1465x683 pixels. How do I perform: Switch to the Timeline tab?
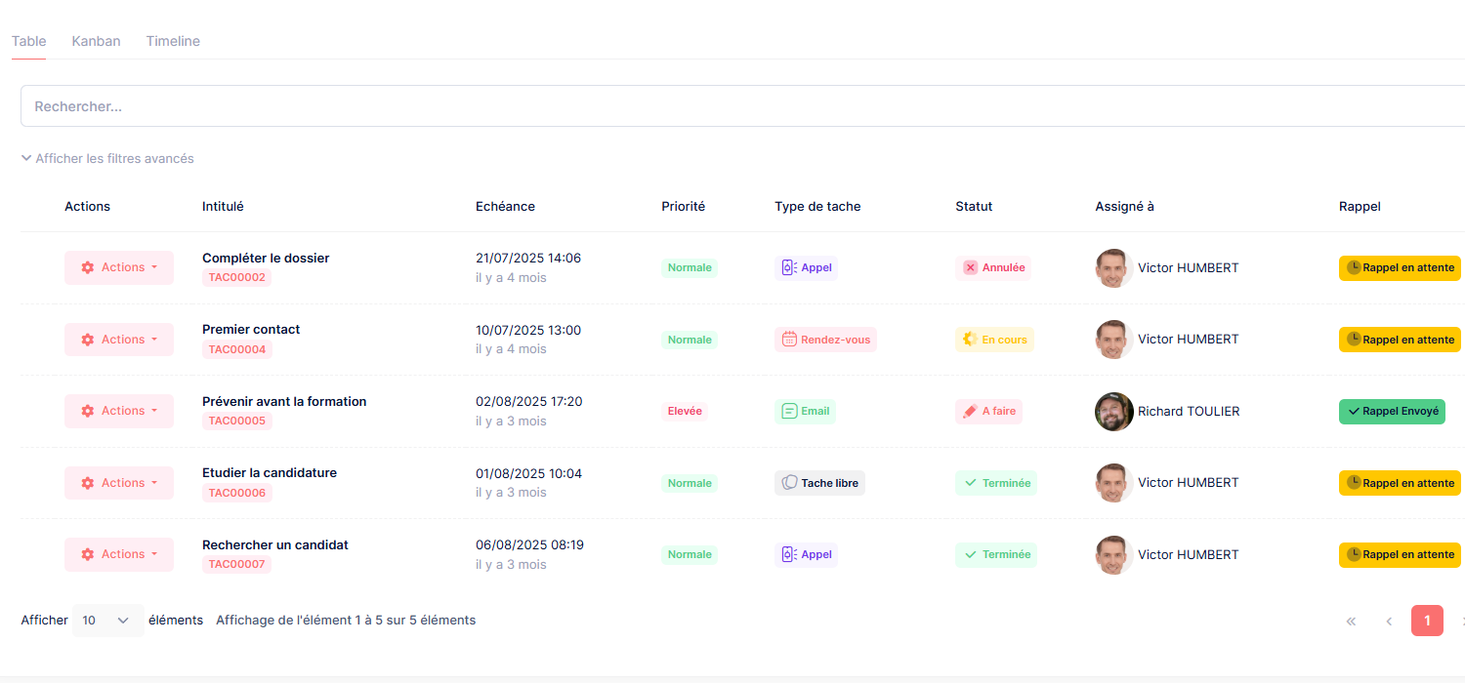173,41
